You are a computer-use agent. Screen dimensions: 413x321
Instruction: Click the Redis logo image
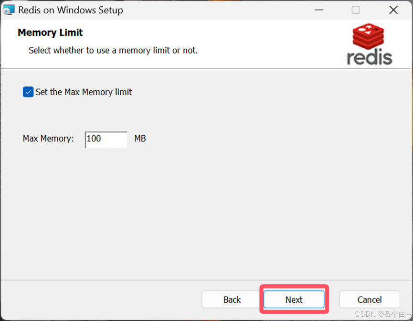[370, 44]
